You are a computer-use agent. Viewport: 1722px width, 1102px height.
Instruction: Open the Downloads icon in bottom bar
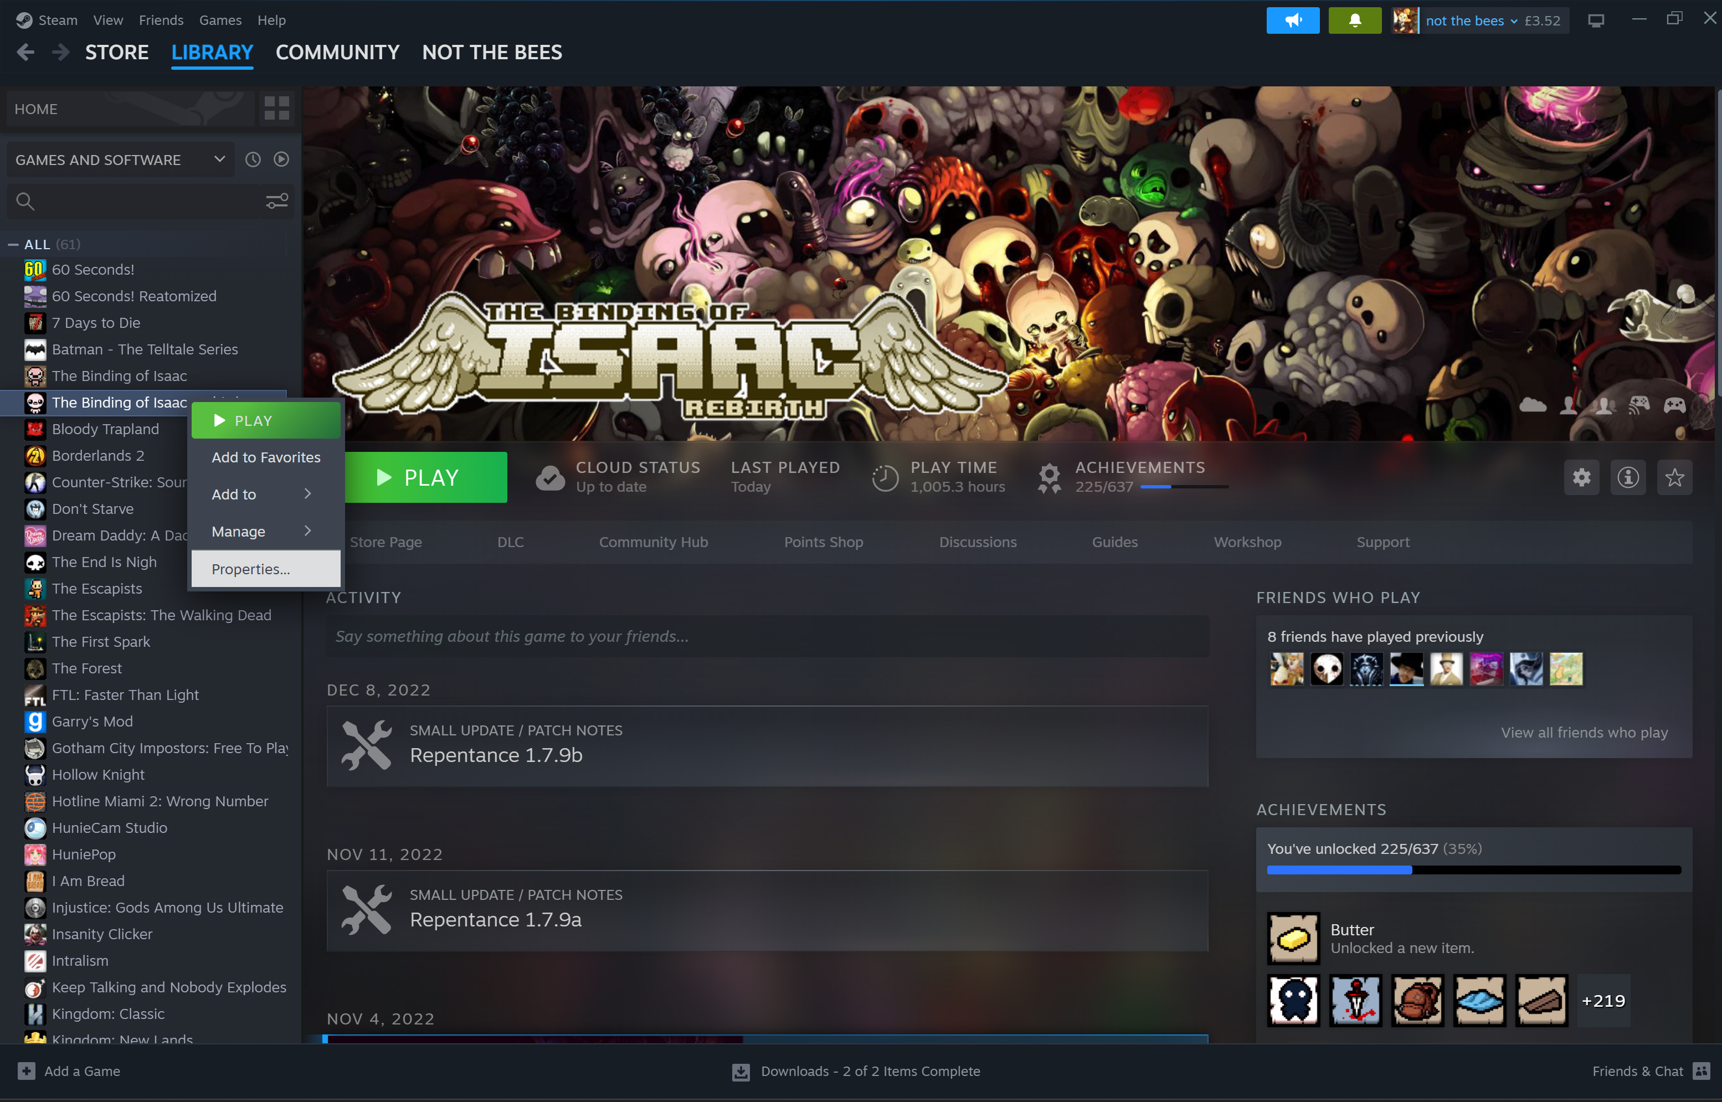point(741,1071)
